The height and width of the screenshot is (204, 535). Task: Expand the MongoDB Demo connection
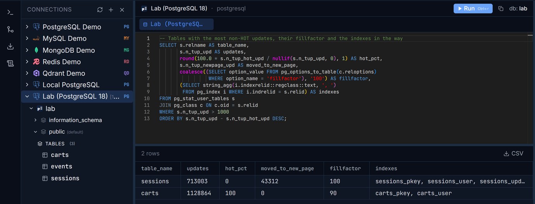pos(27,50)
